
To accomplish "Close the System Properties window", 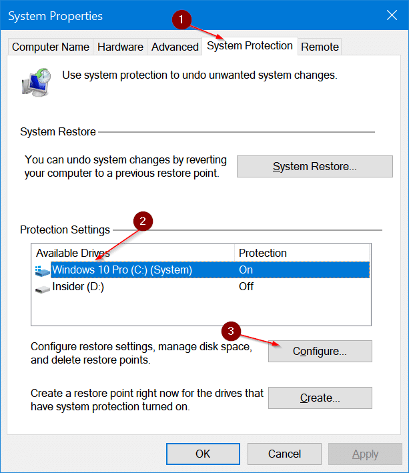I will coord(390,15).
